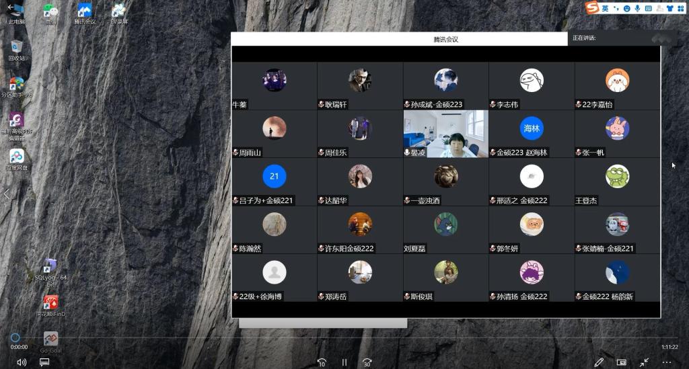Select 邢适之 金硕222 participant tile
Screen dimensions: 689x369
click(x=532, y=181)
